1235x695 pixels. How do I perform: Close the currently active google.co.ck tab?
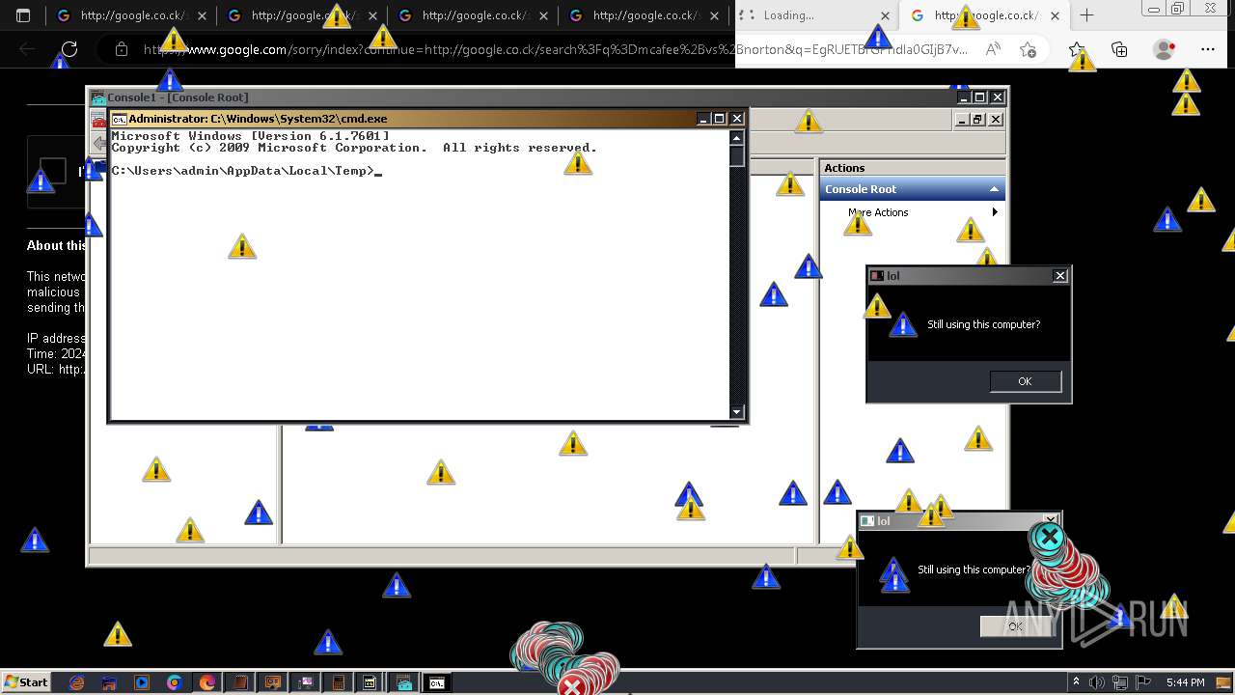tap(1056, 15)
